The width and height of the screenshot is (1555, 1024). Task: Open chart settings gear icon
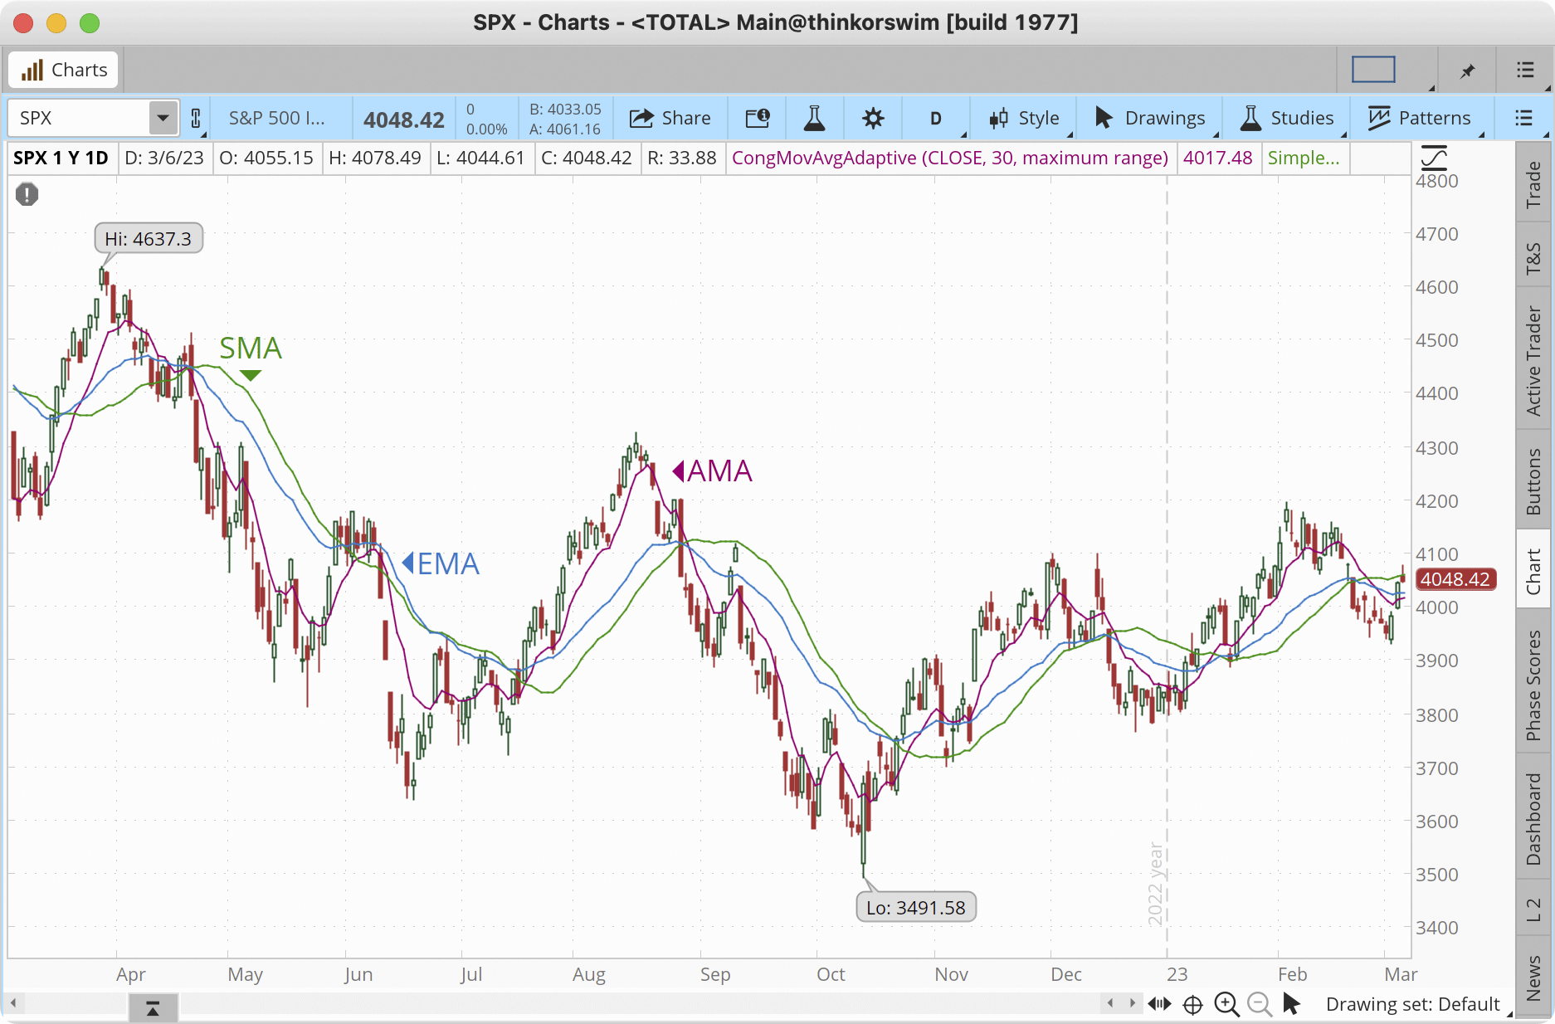(x=873, y=118)
